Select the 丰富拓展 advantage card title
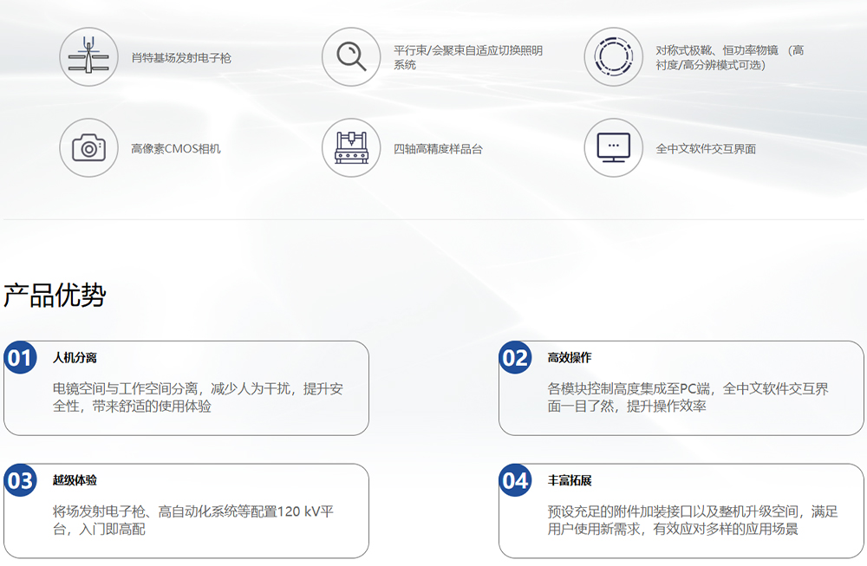Viewport: 867px width, 566px height. tap(570, 481)
